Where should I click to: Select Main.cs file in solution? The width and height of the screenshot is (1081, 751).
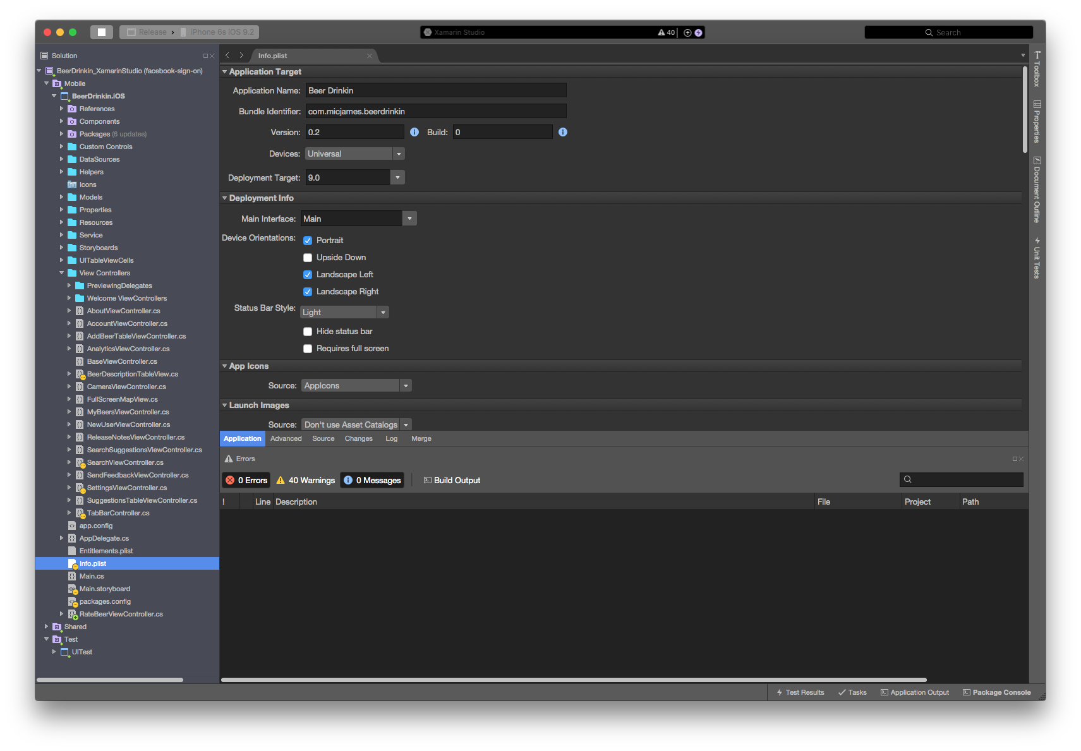click(92, 576)
